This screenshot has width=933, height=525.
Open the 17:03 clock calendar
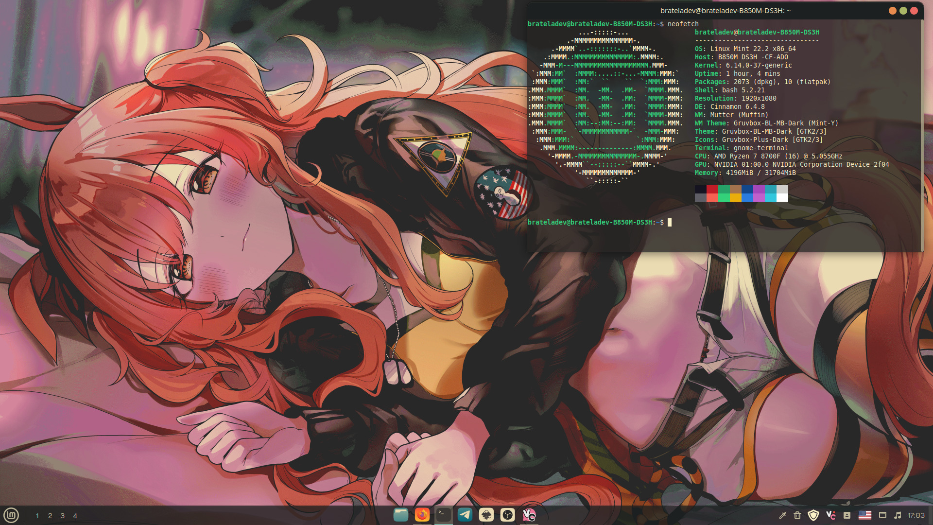[916, 515]
